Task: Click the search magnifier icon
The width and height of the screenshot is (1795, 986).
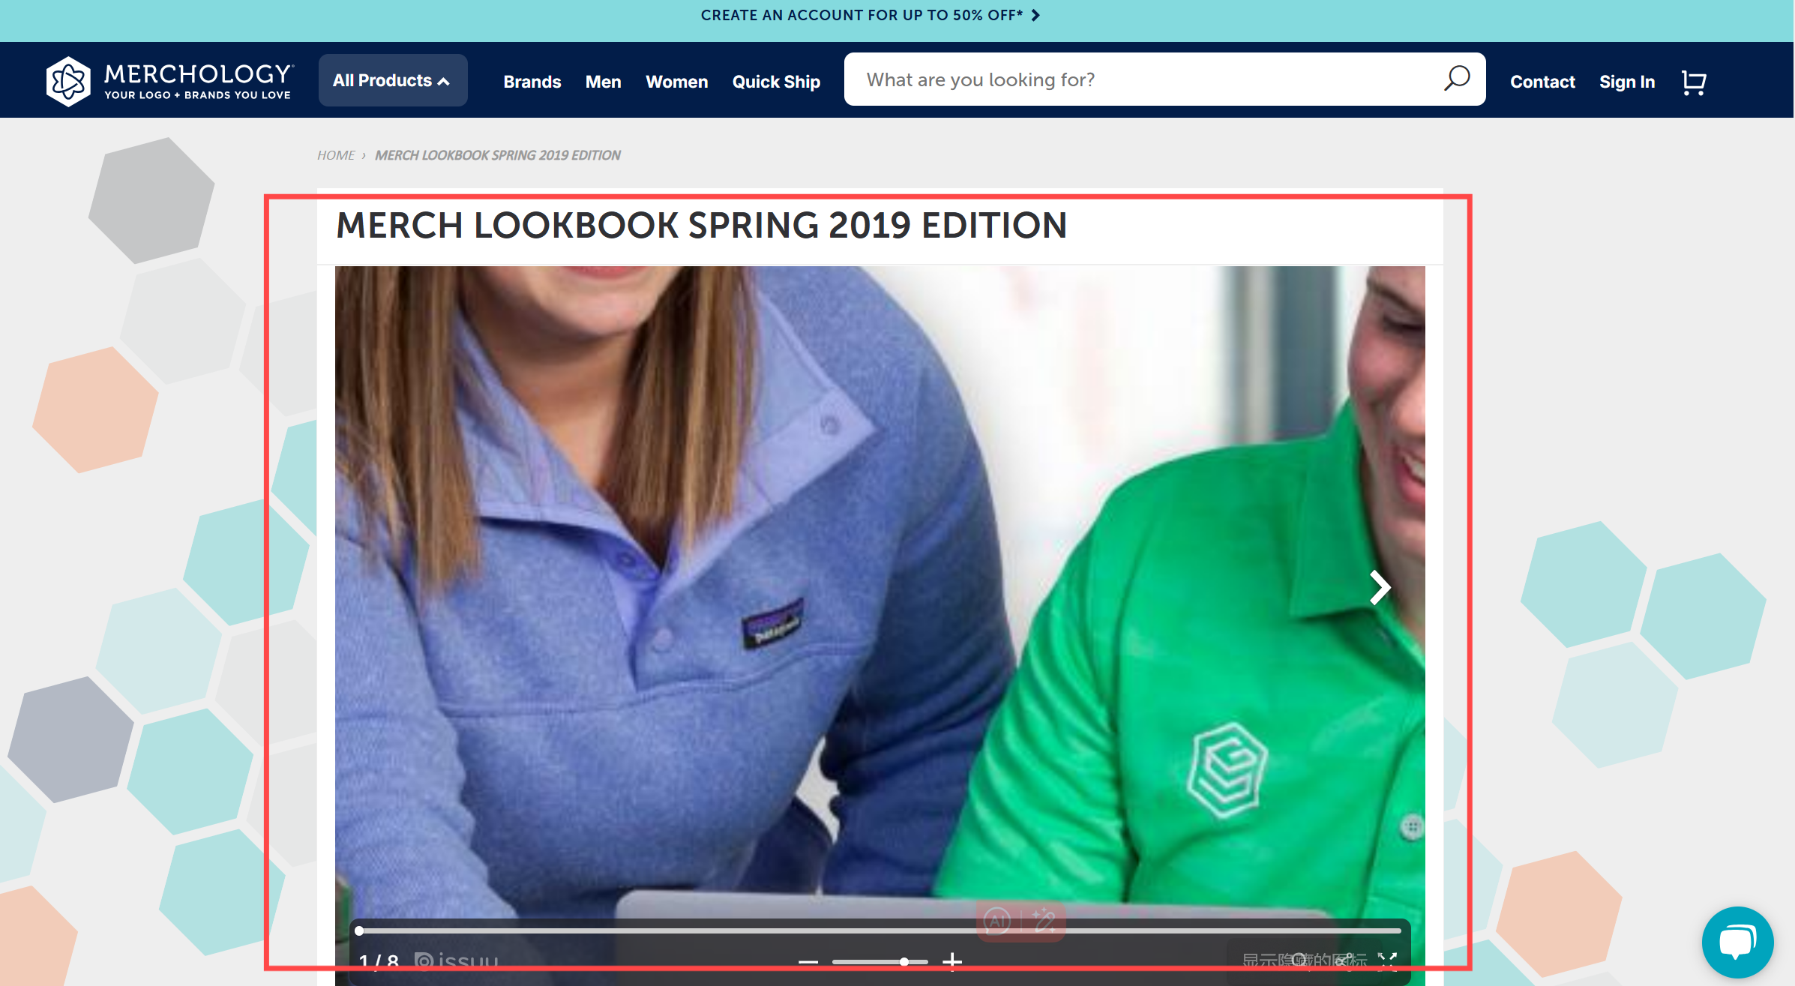Action: coord(1456,79)
